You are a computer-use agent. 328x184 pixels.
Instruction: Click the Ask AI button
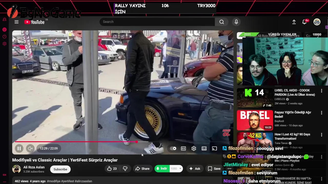pyautogui.click(x=194, y=169)
